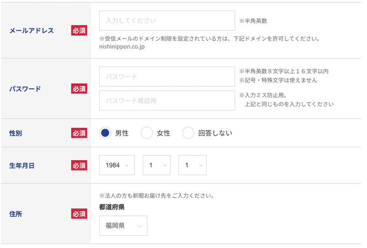
Task: Click the chevron arrow in the day selector
Action: pos(200,165)
